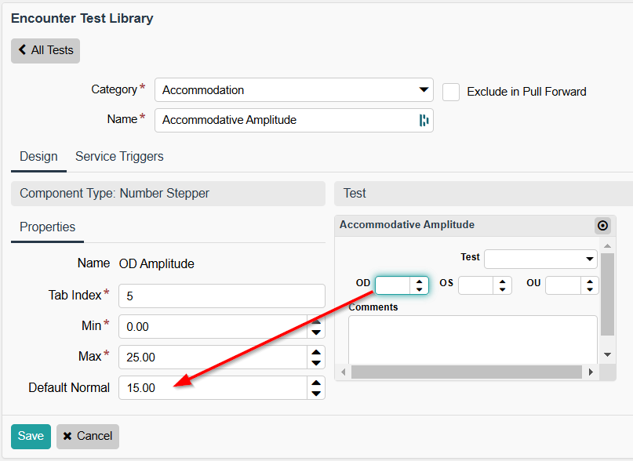Screen dimensions: 633x461
Task: Open the Category dropdown showing Accommodation
Action: 293,90
